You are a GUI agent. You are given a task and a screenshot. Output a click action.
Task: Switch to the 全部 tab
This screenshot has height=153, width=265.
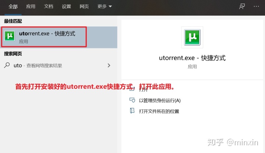coord(13,7)
